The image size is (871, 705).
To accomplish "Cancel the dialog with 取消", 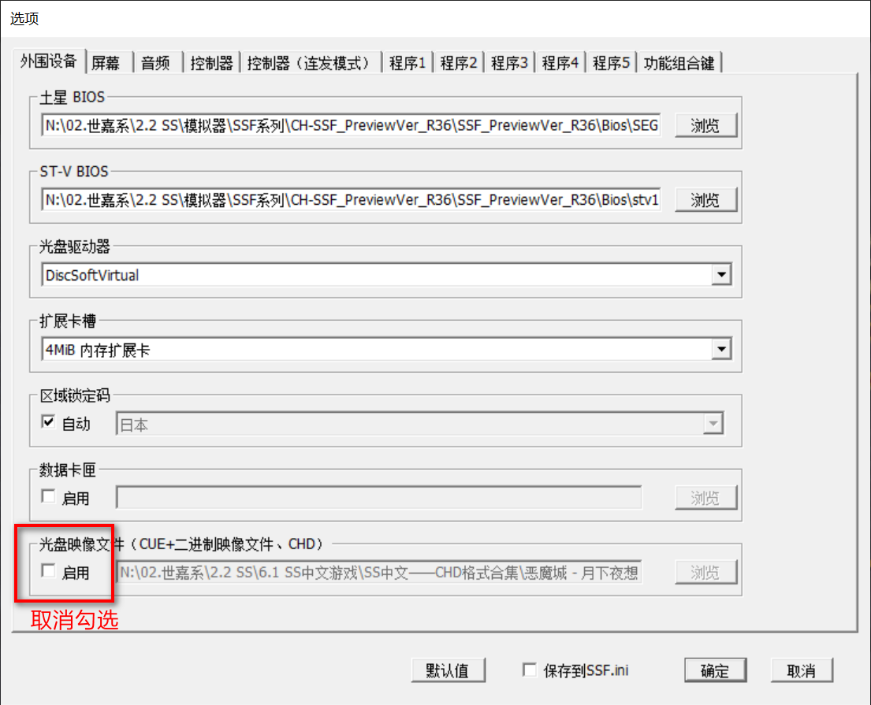I will click(801, 670).
